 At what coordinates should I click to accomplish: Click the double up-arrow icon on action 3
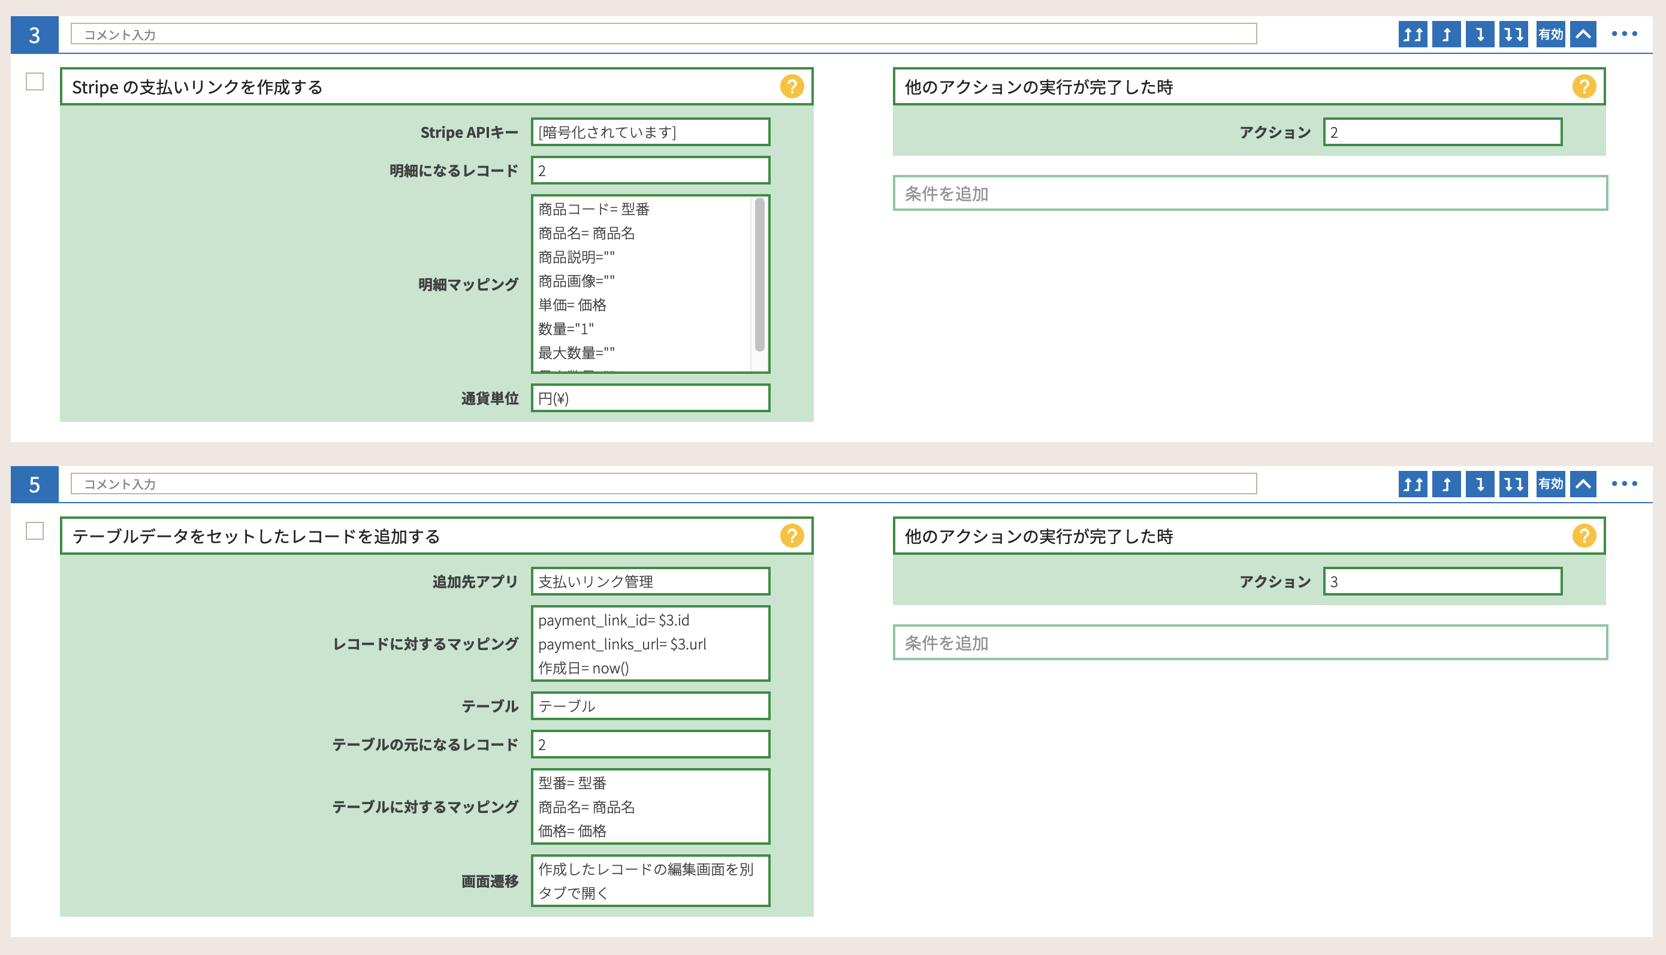(x=1414, y=34)
